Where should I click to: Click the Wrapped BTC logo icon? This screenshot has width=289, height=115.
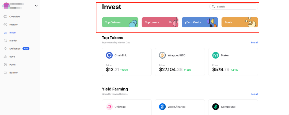coord(162,55)
